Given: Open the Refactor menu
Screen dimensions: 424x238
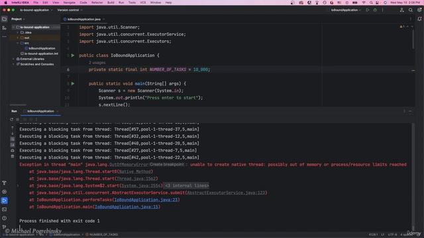Looking at the screenshot, I should click(97, 3).
